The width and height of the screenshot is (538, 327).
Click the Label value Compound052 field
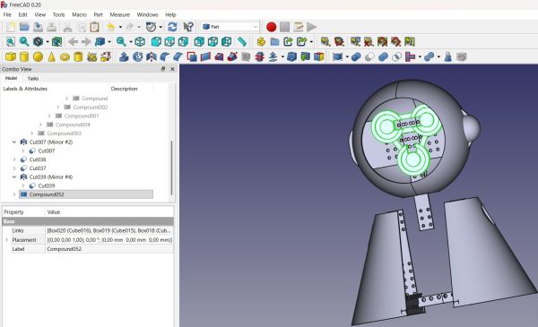pos(109,249)
